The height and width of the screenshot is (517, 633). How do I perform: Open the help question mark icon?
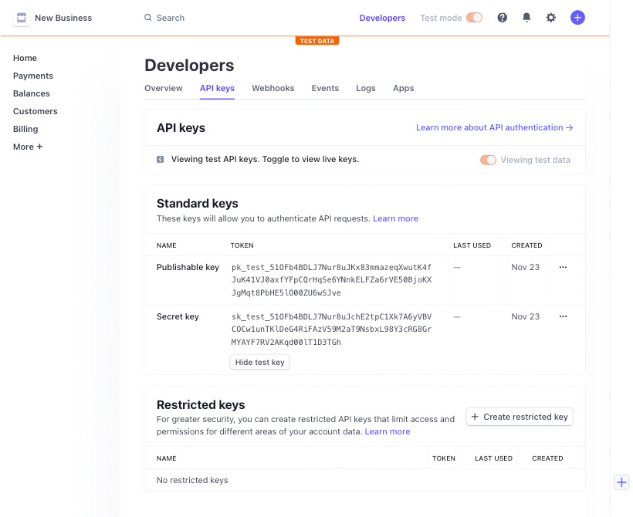click(x=503, y=18)
